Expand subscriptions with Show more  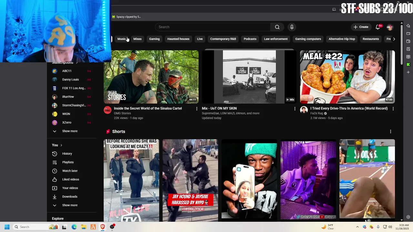click(72, 131)
